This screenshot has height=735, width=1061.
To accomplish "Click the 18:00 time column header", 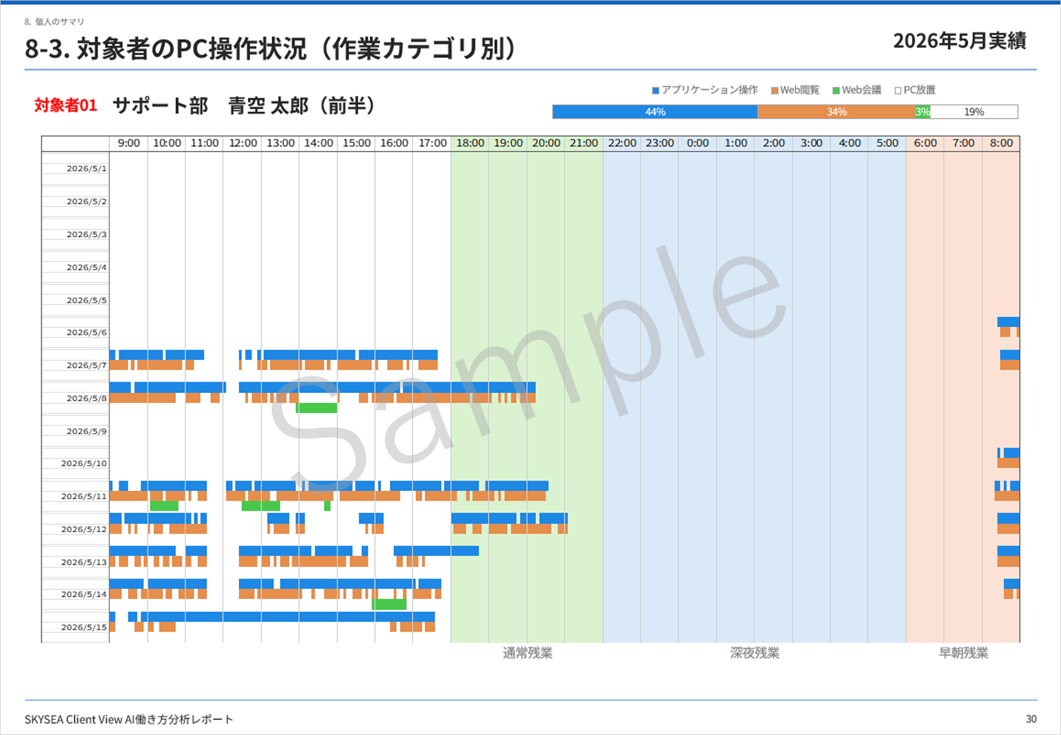I will tap(470, 143).
